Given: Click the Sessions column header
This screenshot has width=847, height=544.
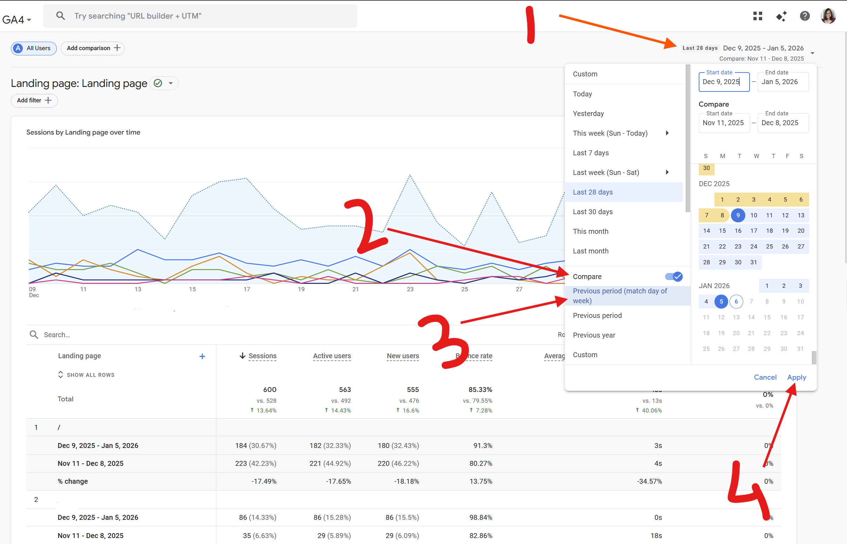Looking at the screenshot, I should point(263,356).
